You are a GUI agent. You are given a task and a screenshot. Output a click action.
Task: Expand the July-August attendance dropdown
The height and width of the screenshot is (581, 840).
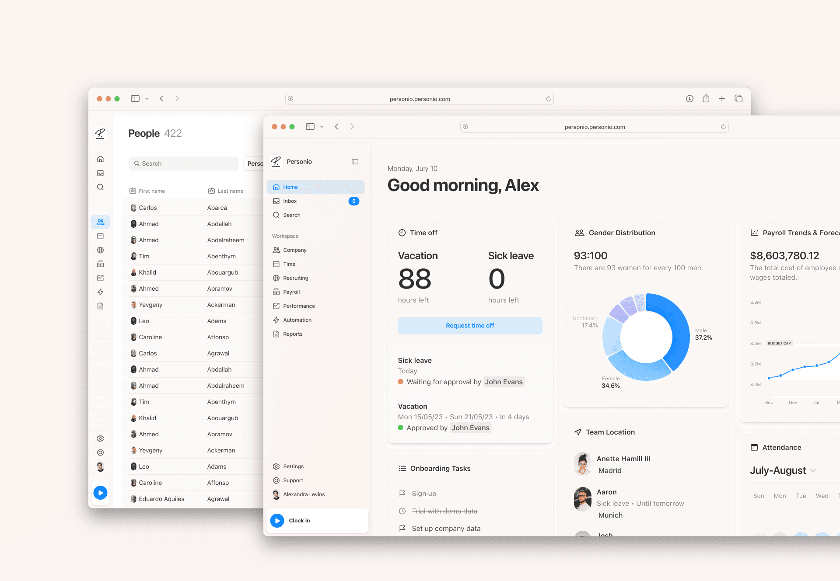(x=813, y=470)
